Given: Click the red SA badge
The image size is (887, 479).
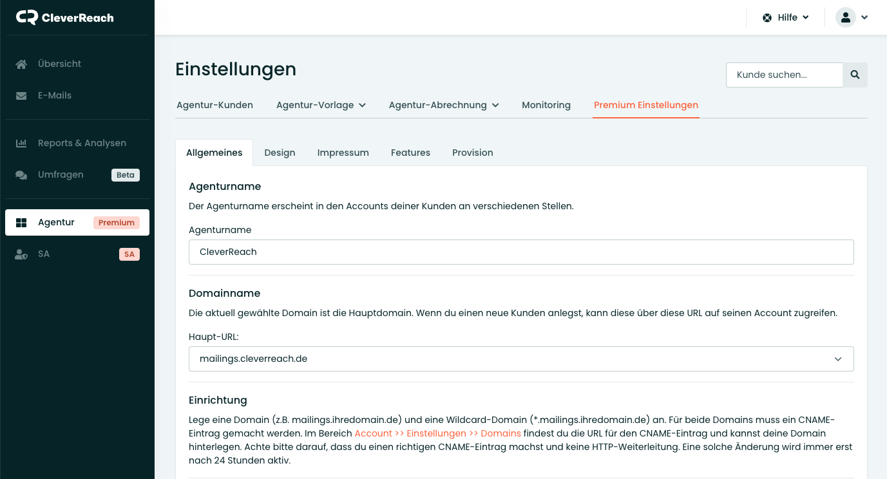Looking at the screenshot, I should coord(129,254).
